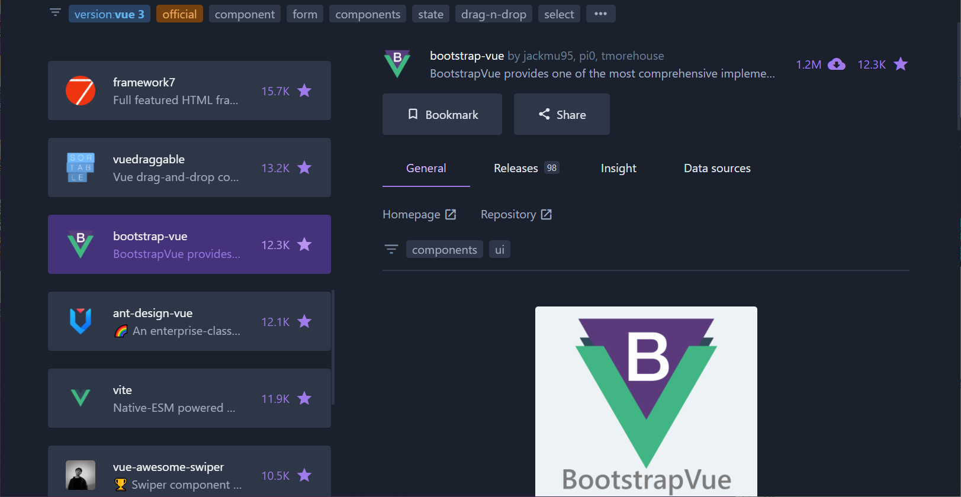This screenshot has width=961, height=497.
Task: Click the framework7 red logo icon
Action: (x=81, y=91)
